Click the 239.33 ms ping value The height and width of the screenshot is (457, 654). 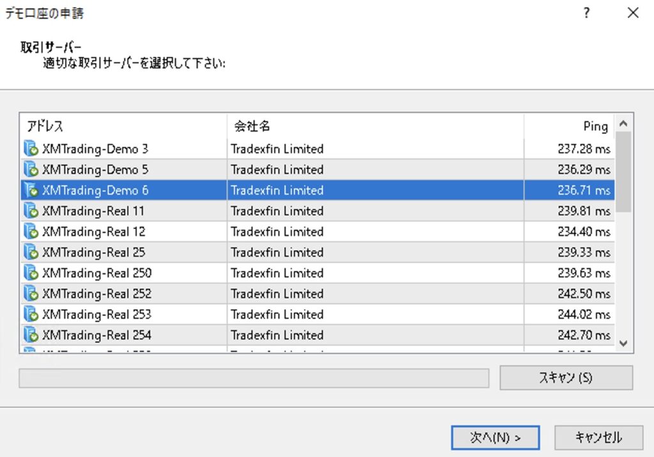click(x=584, y=252)
